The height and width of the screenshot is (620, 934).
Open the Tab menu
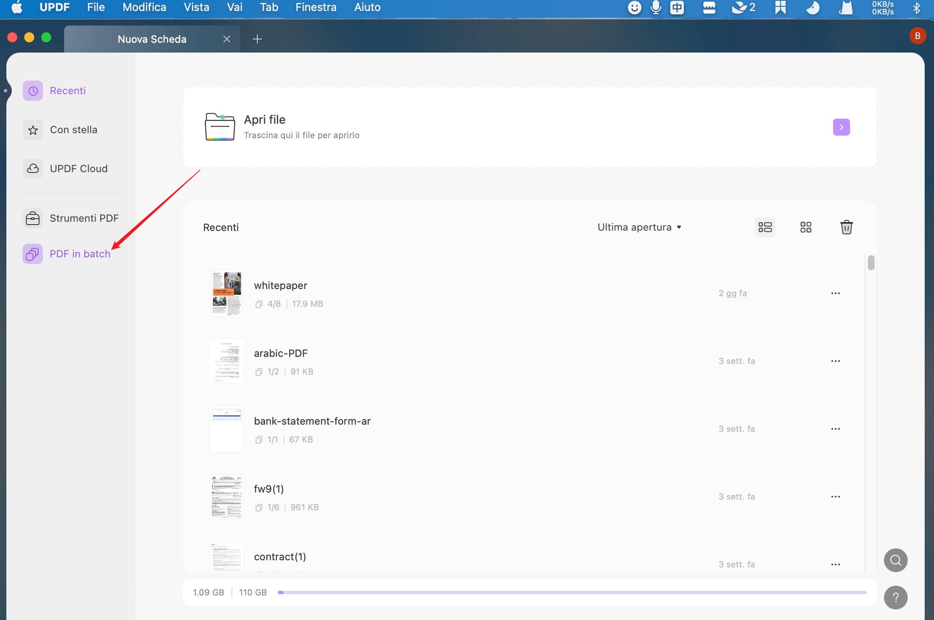pyautogui.click(x=269, y=7)
